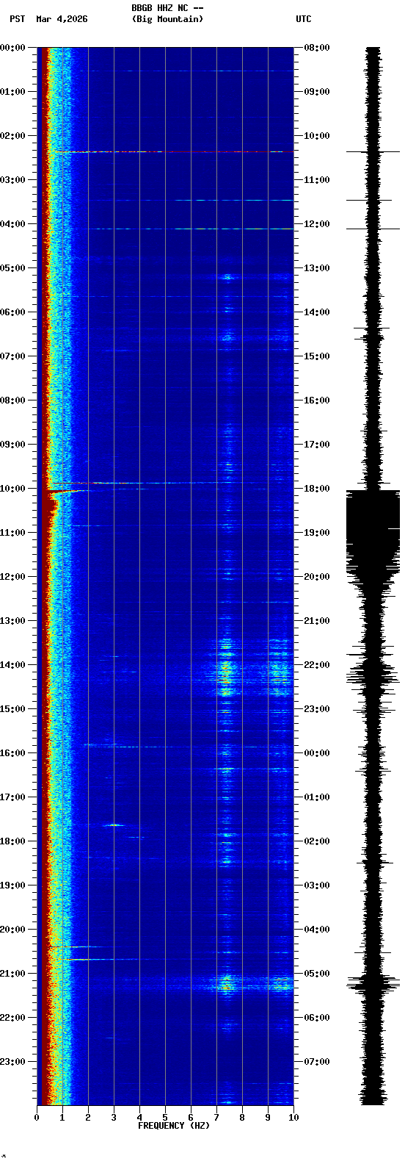Click the 7.5 Hz burst at 14:00 PST
Screen dimensions: 405x1164
point(227,670)
